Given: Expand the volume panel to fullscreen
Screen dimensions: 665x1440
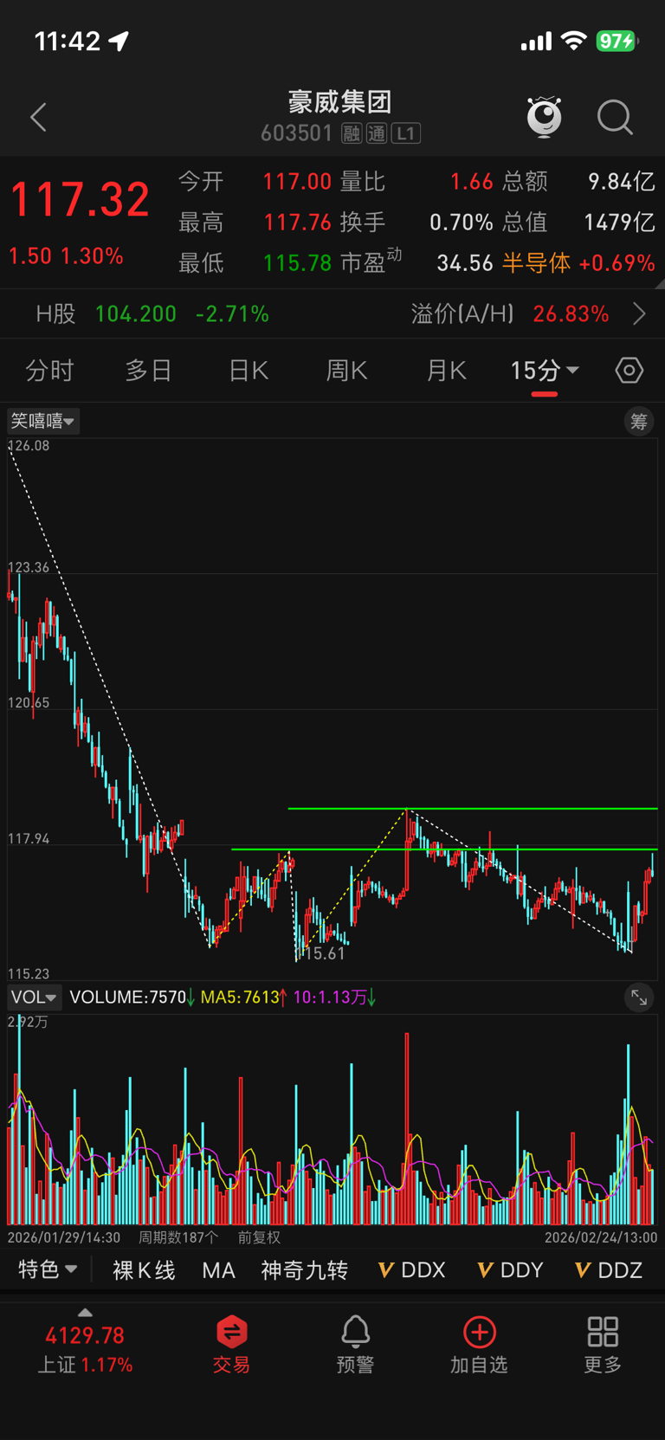Looking at the screenshot, I should click(639, 998).
